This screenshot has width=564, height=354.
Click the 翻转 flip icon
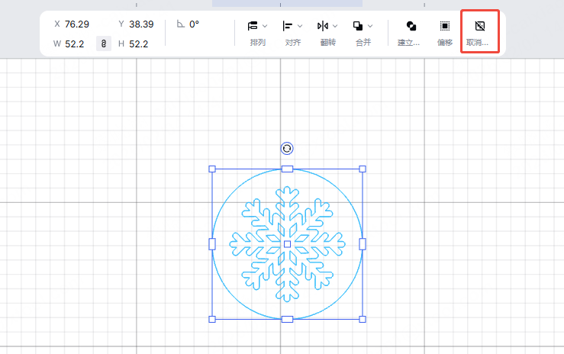(x=323, y=26)
